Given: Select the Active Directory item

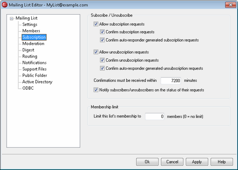Looking at the screenshot, I should (x=37, y=82).
